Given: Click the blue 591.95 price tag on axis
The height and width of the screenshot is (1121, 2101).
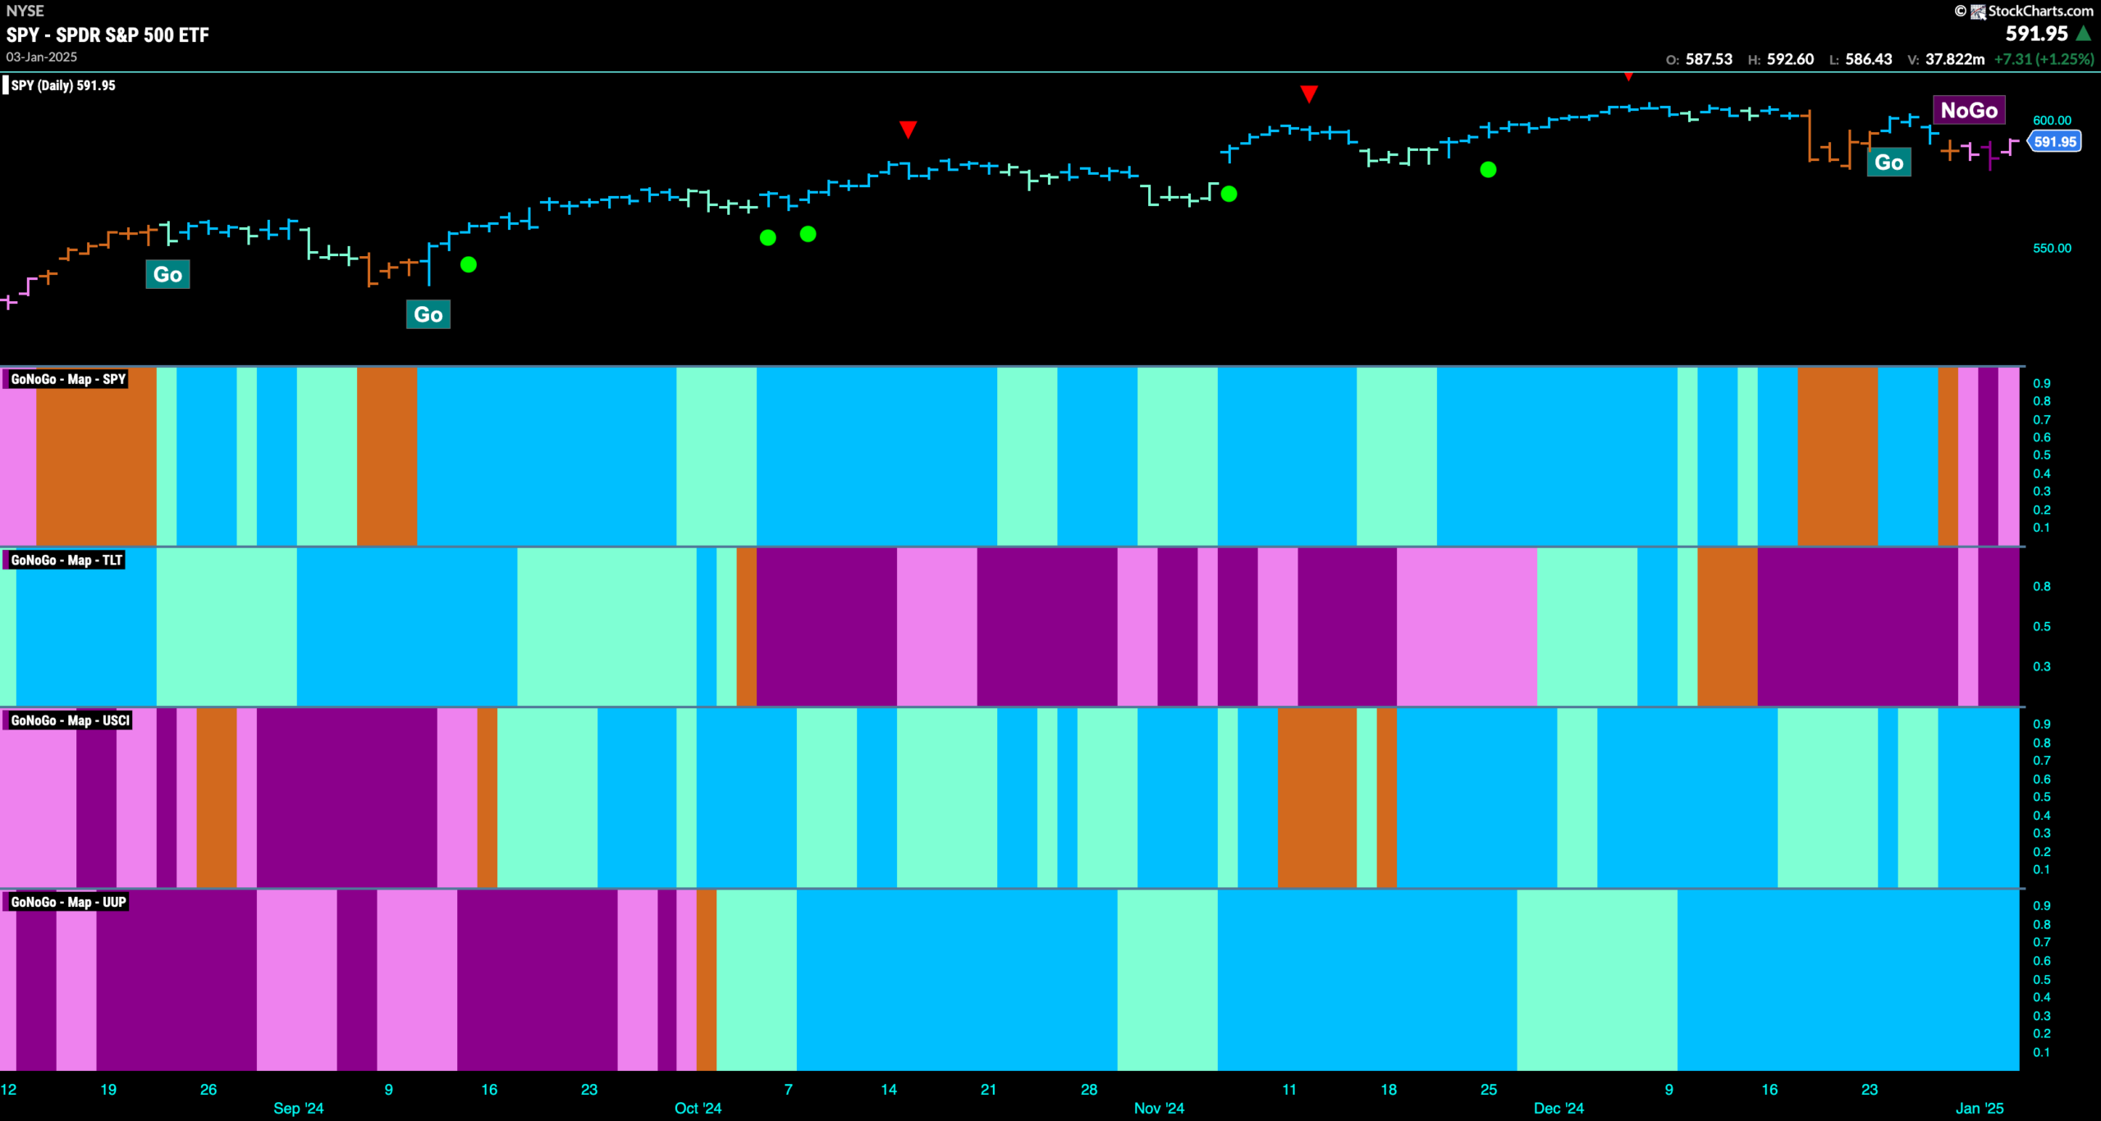Looking at the screenshot, I should 2054,142.
